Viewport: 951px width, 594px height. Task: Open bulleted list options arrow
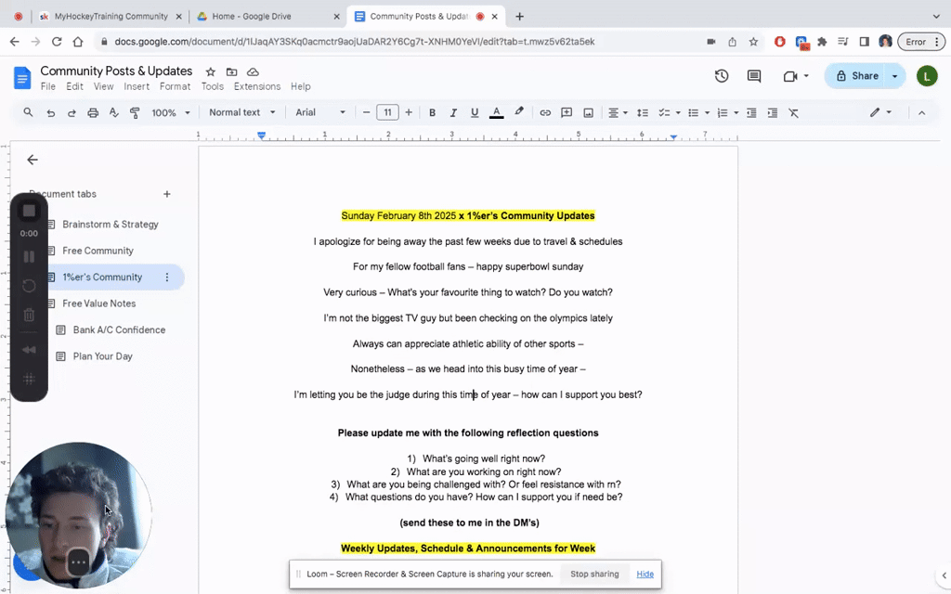coord(707,112)
